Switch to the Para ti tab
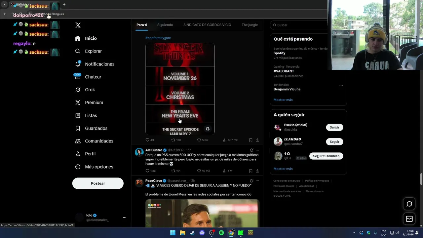The height and width of the screenshot is (238, 423). (x=142, y=25)
